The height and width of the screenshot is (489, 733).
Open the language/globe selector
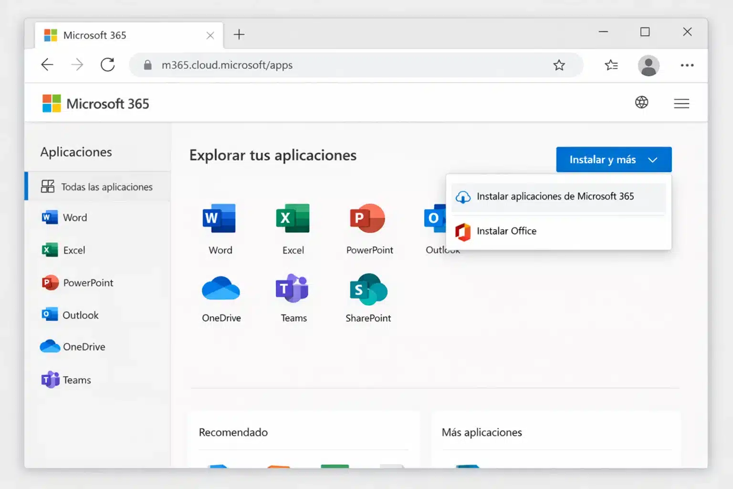point(642,102)
